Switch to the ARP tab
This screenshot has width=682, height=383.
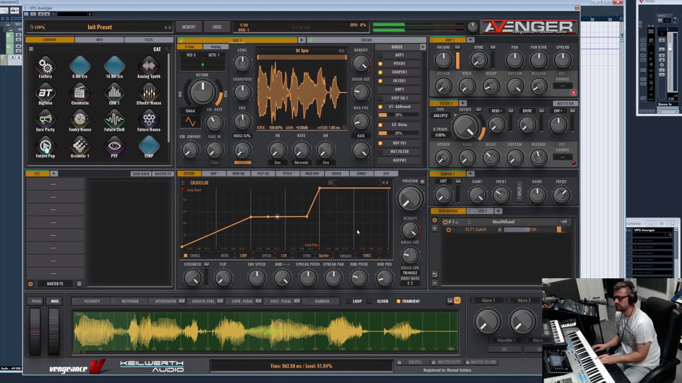pos(214,173)
